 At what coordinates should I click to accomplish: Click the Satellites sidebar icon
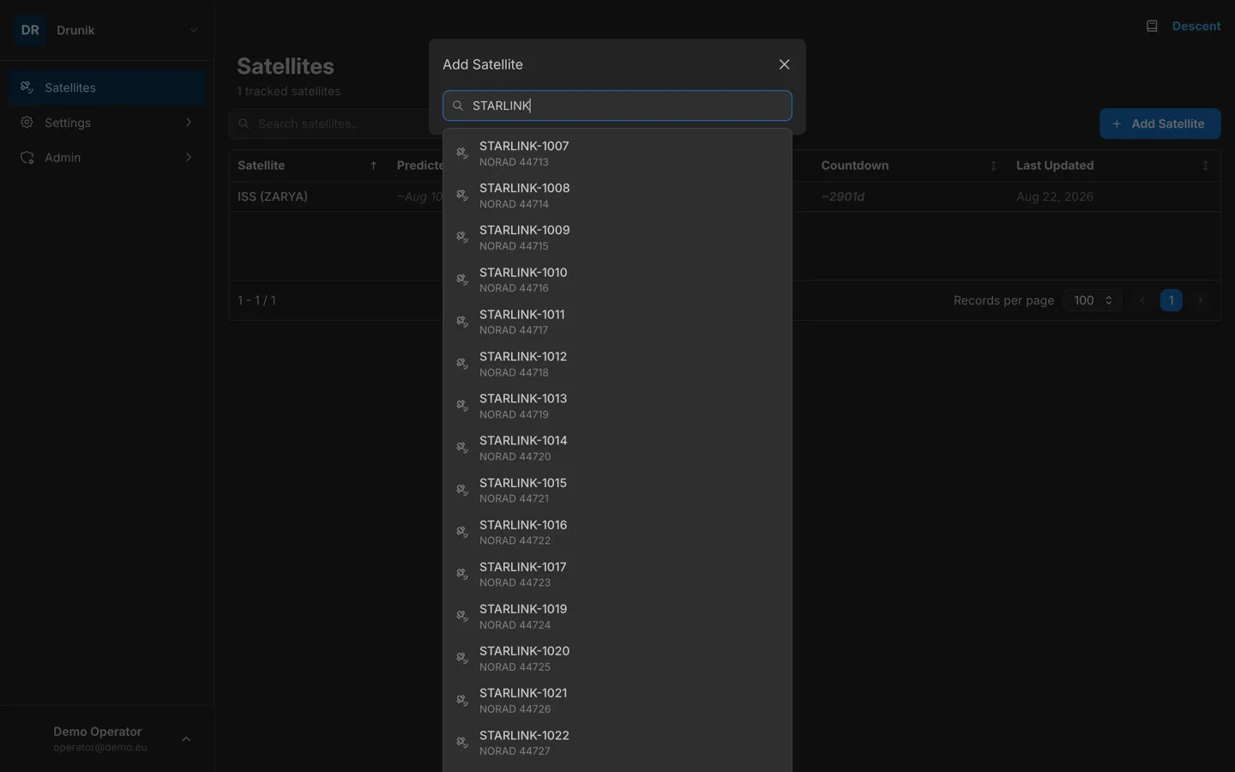point(27,87)
